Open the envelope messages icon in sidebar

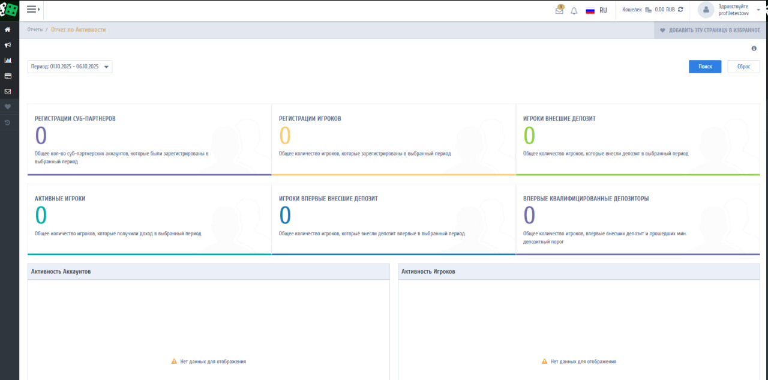point(8,92)
